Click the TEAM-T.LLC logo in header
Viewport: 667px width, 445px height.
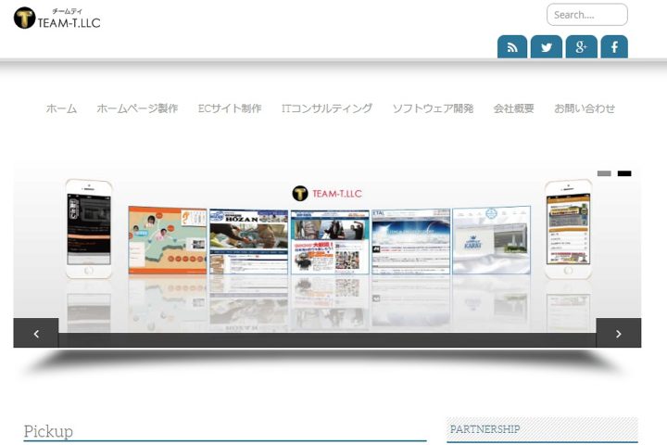point(57,18)
